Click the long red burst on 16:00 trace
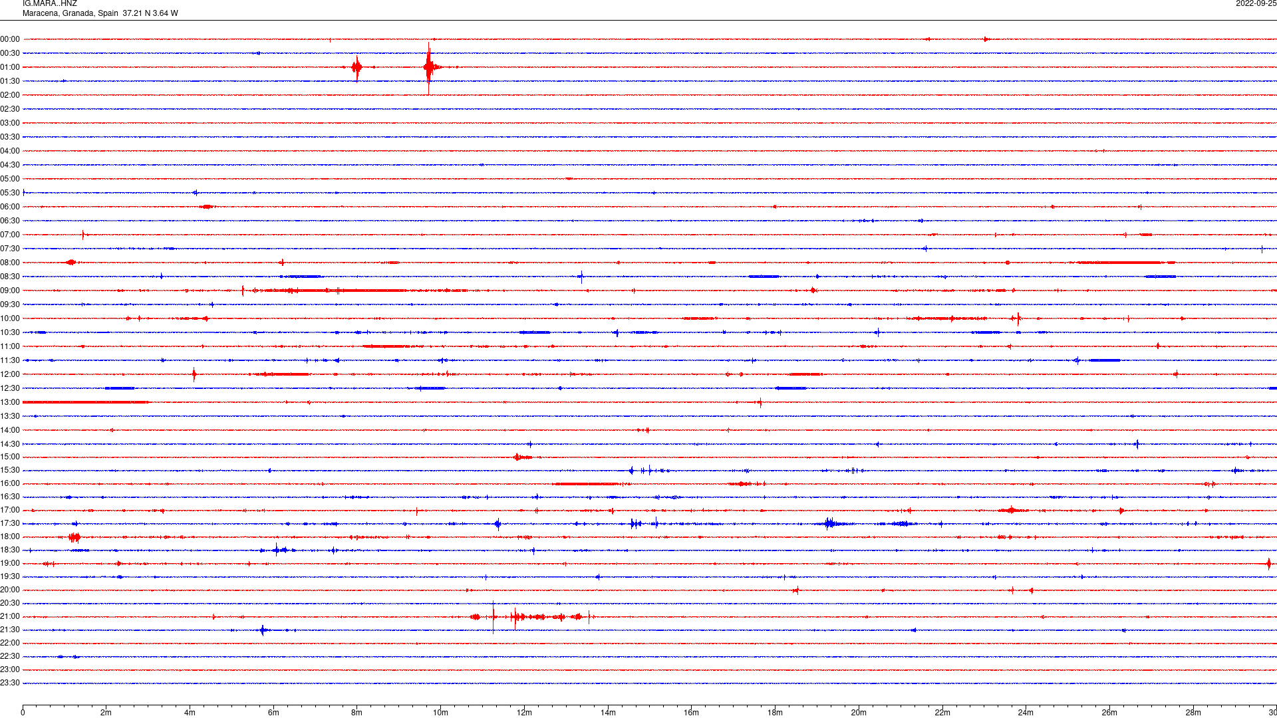1277x718 pixels. (587, 484)
